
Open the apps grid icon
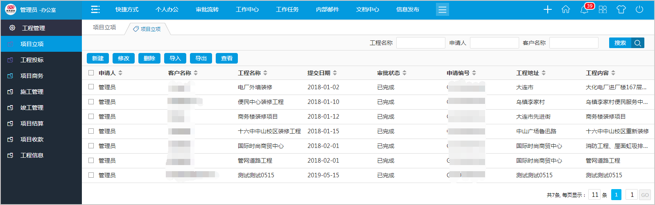point(603,9)
